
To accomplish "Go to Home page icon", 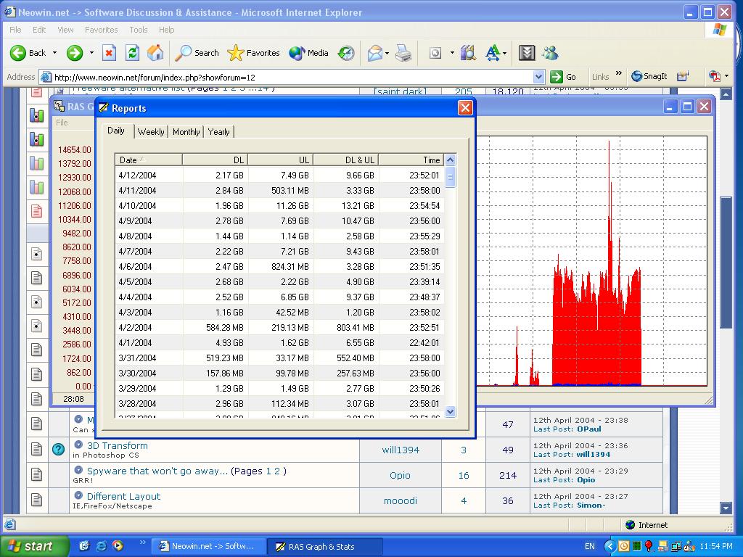I will (155, 53).
